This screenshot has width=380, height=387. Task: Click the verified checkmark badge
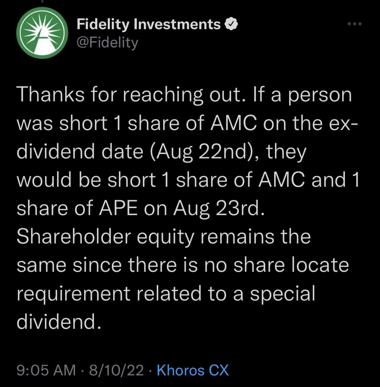[232, 24]
